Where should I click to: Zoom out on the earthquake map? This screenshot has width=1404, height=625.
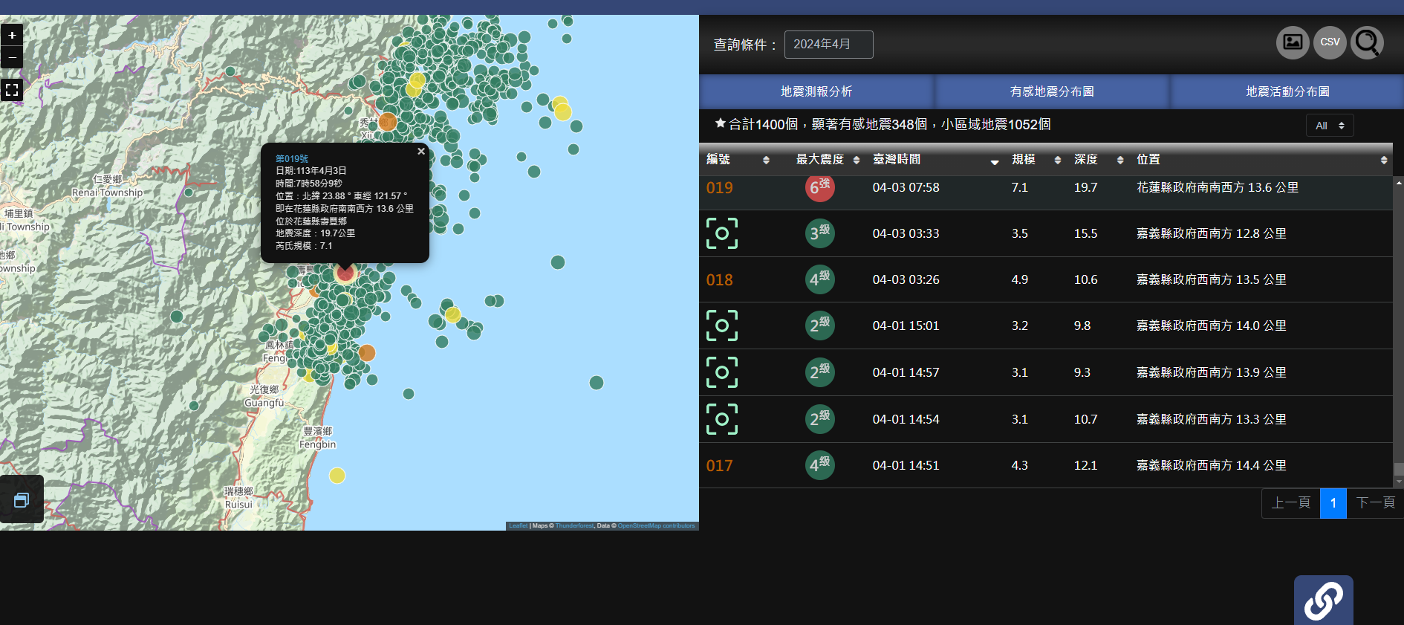tap(12, 57)
